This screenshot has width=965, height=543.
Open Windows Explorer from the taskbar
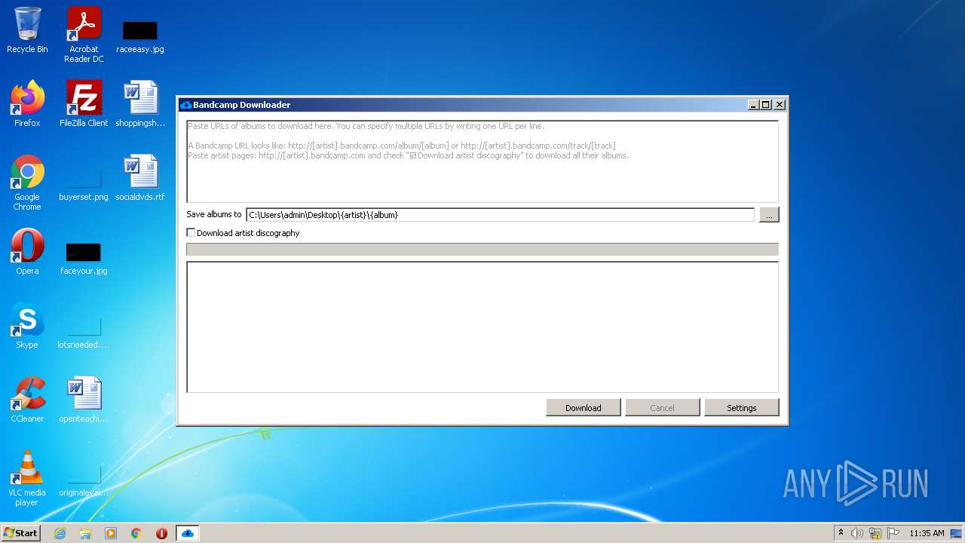click(85, 533)
